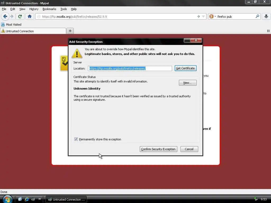Image resolution: width=271 pixels, height=203 pixels.
Task: Open the View menu
Action: (x=22, y=9)
